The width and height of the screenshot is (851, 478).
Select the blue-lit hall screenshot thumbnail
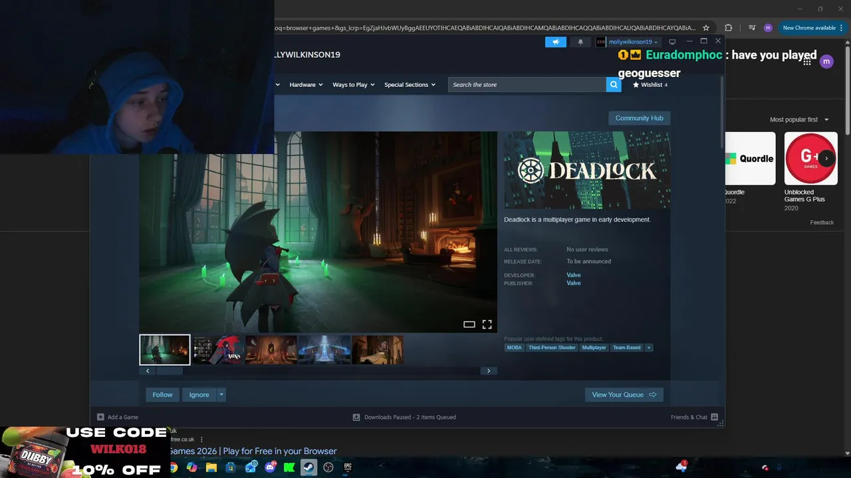[x=324, y=350]
